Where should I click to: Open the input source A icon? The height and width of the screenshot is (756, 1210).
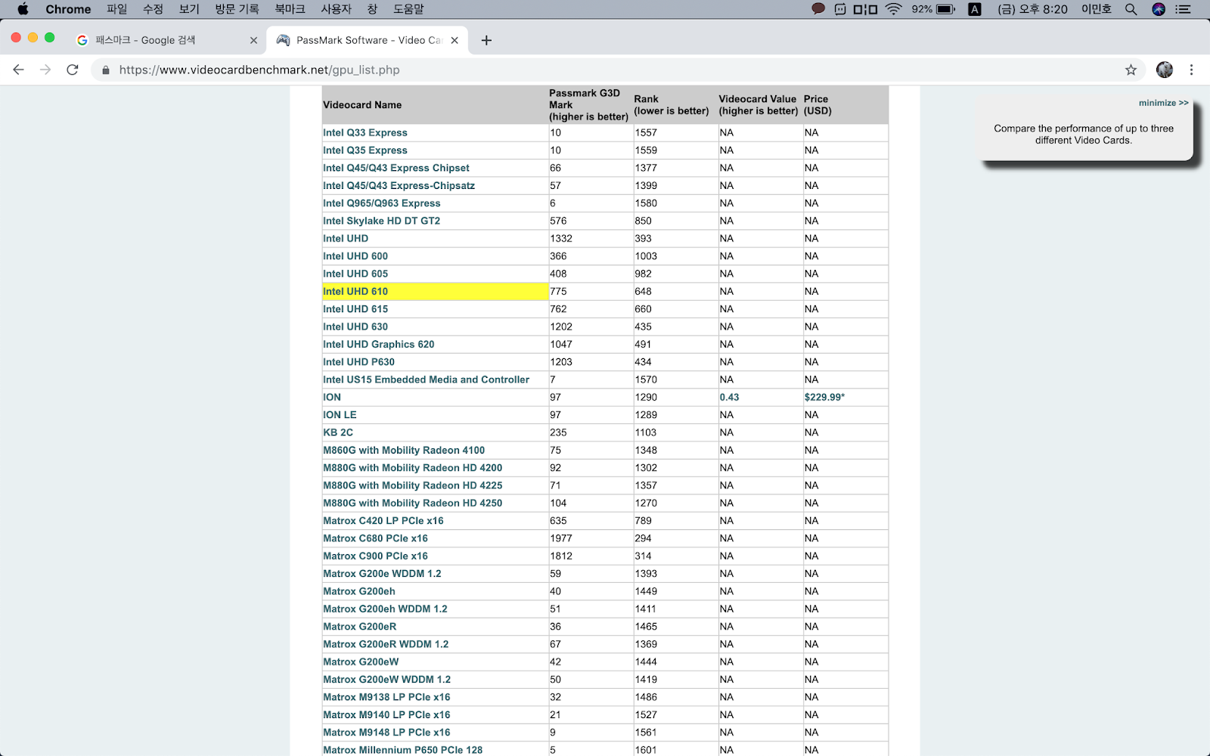[x=975, y=9]
